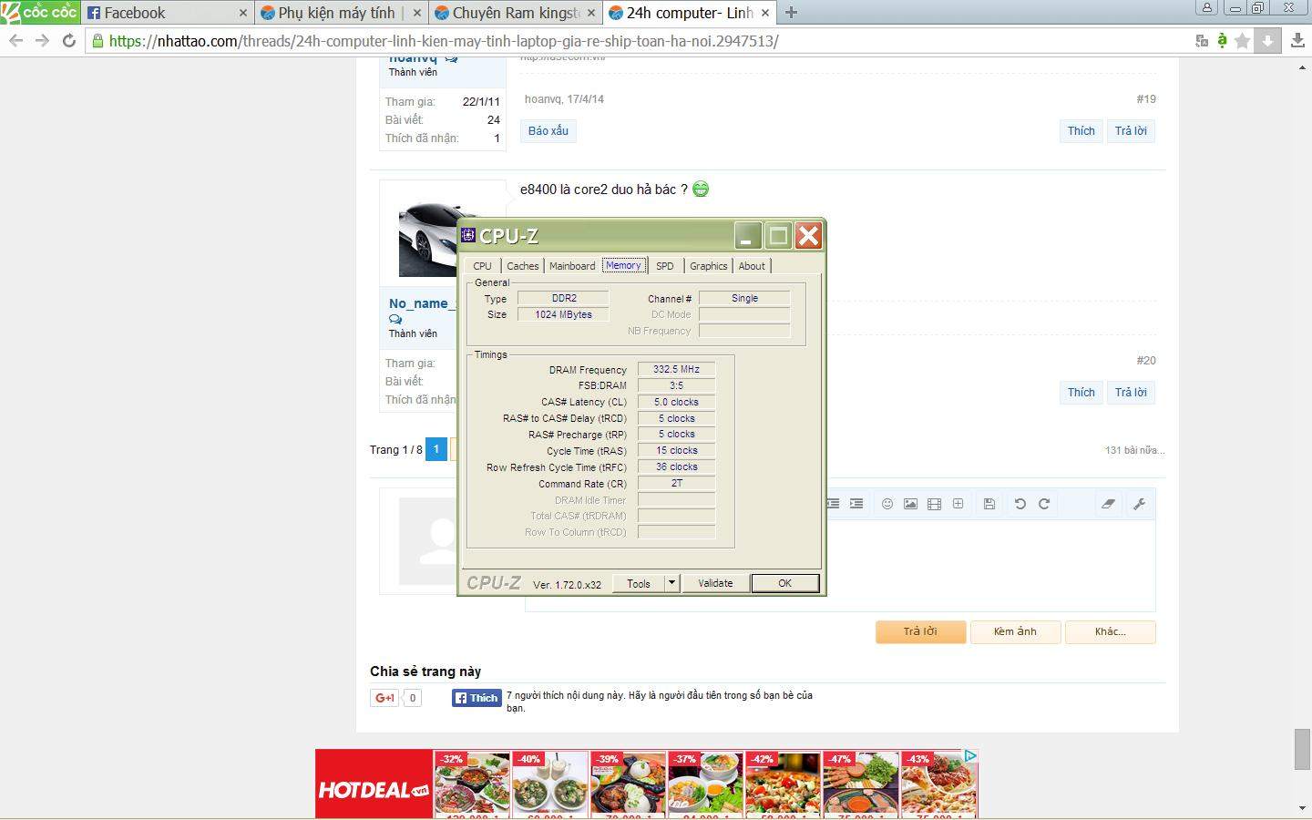Switch editor mode with wrench icon
Image resolution: width=1312 pixels, height=820 pixels.
pos(1139,504)
